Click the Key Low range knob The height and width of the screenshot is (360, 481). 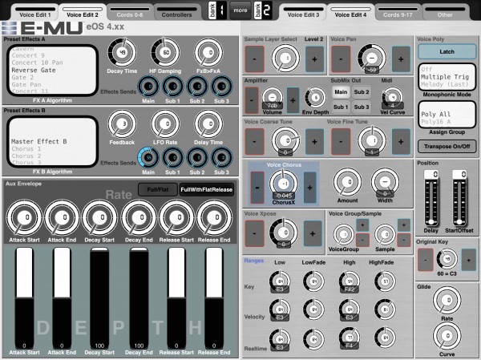click(x=280, y=281)
